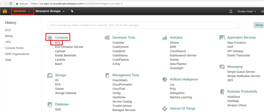Open Kinesis service
The width and height of the screenshot is (264, 112).
(x=174, y=60)
